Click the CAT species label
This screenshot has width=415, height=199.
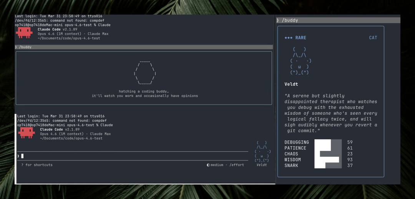[x=373, y=38]
